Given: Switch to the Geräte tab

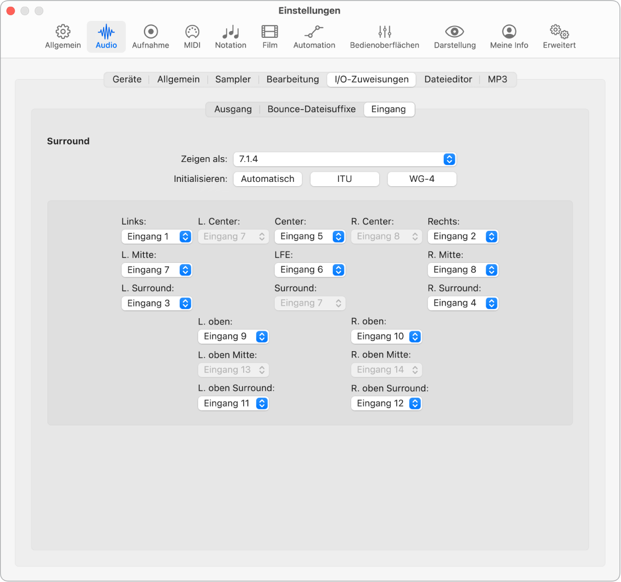Looking at the screenshot, I should tap(127, 79).
